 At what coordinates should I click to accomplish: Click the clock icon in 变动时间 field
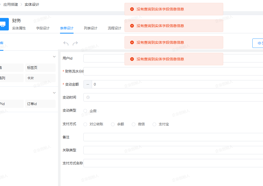88,97
